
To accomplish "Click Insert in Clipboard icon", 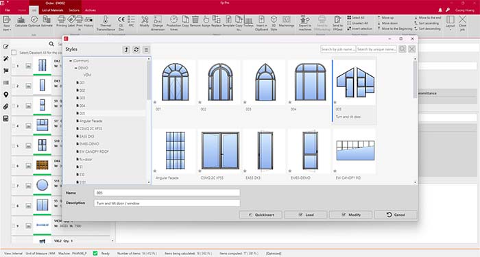I will tap(261, 23).
